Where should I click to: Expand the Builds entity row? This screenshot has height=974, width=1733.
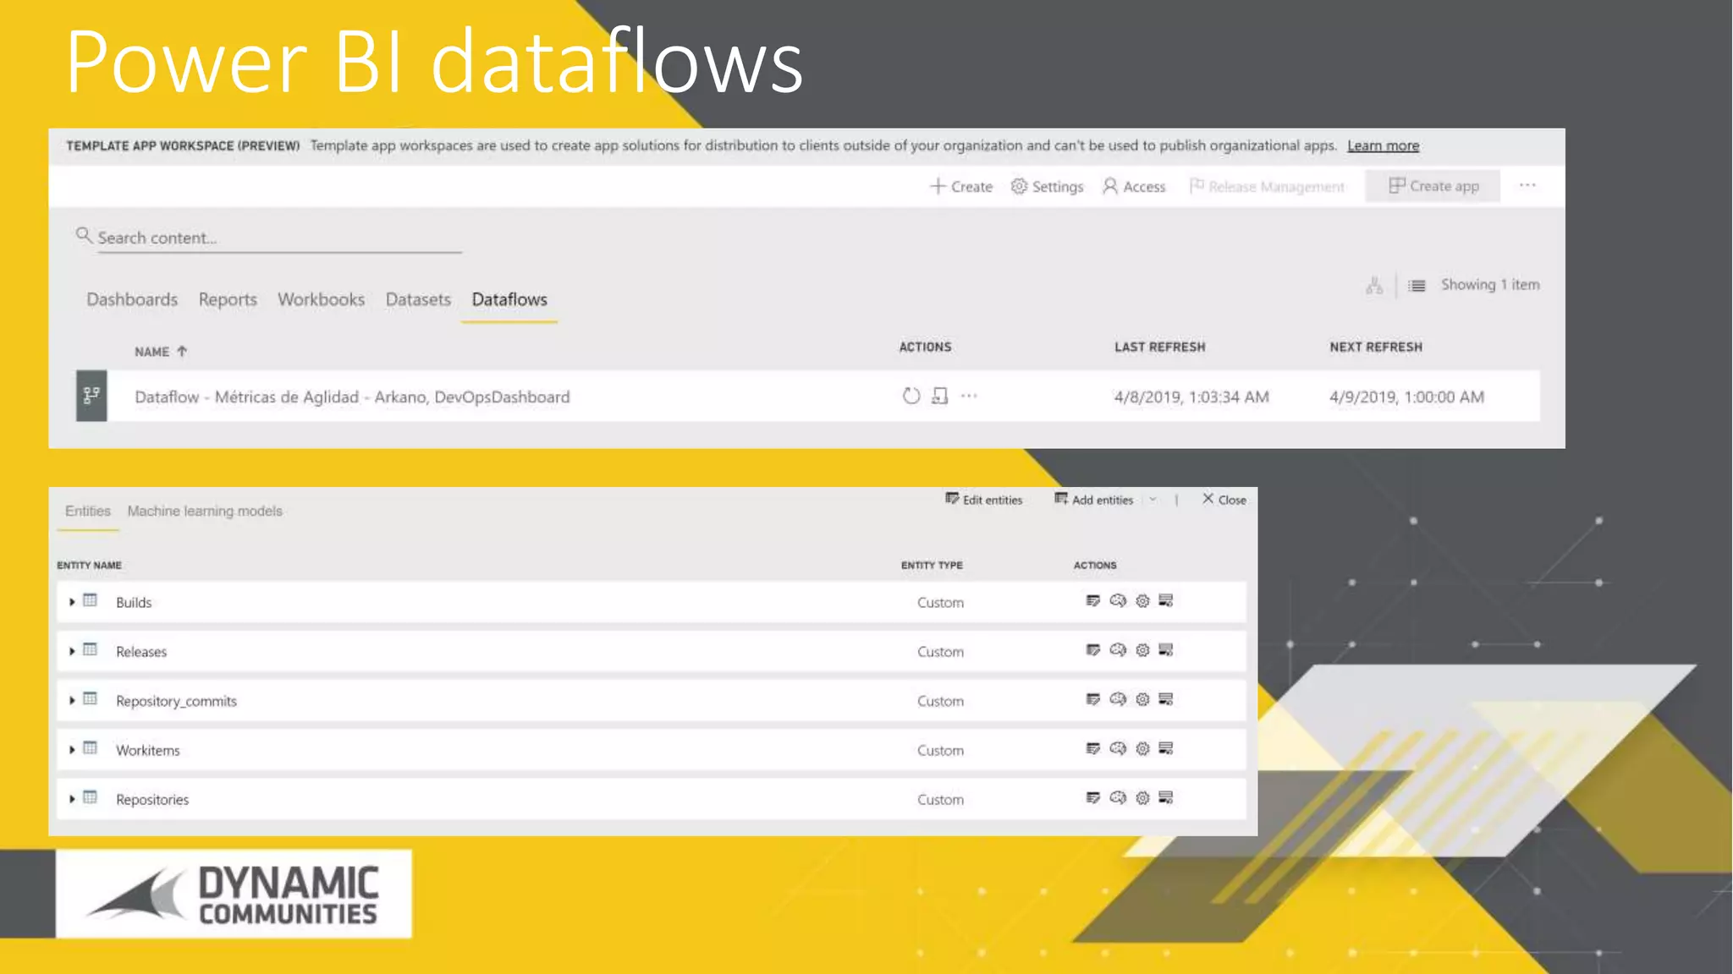click(72, 602)
